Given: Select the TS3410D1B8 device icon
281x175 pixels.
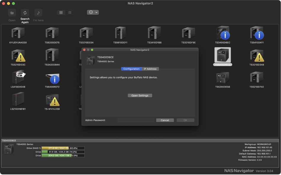Looking at the screenshot, I should [x=154, y=33].
